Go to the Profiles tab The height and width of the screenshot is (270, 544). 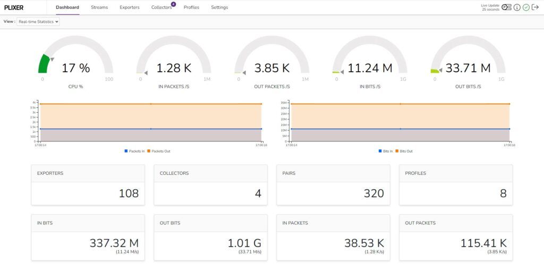191,7
